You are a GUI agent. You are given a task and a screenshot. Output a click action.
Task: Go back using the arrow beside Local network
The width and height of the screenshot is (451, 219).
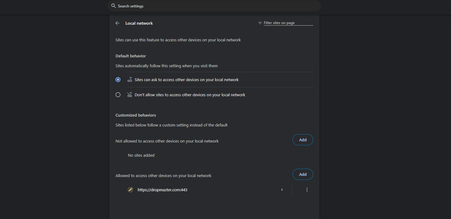(x=117, y=23)
